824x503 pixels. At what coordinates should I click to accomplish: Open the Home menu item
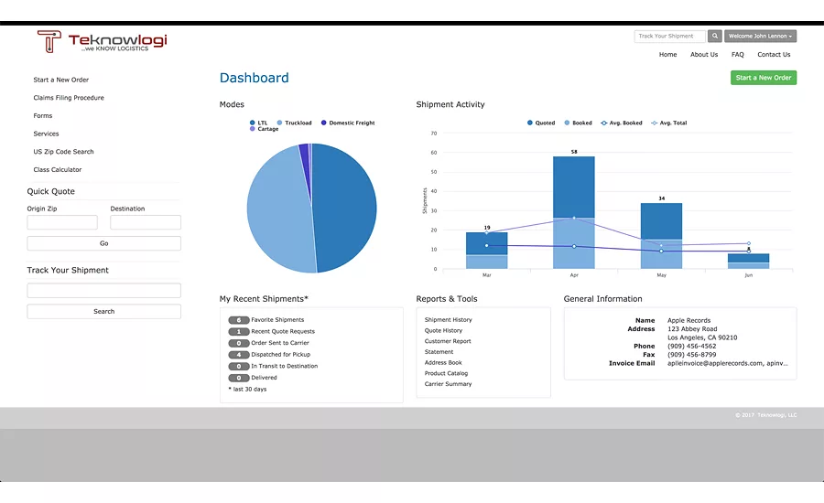668,55
